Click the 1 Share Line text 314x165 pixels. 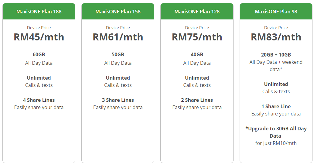pos(276,106)
